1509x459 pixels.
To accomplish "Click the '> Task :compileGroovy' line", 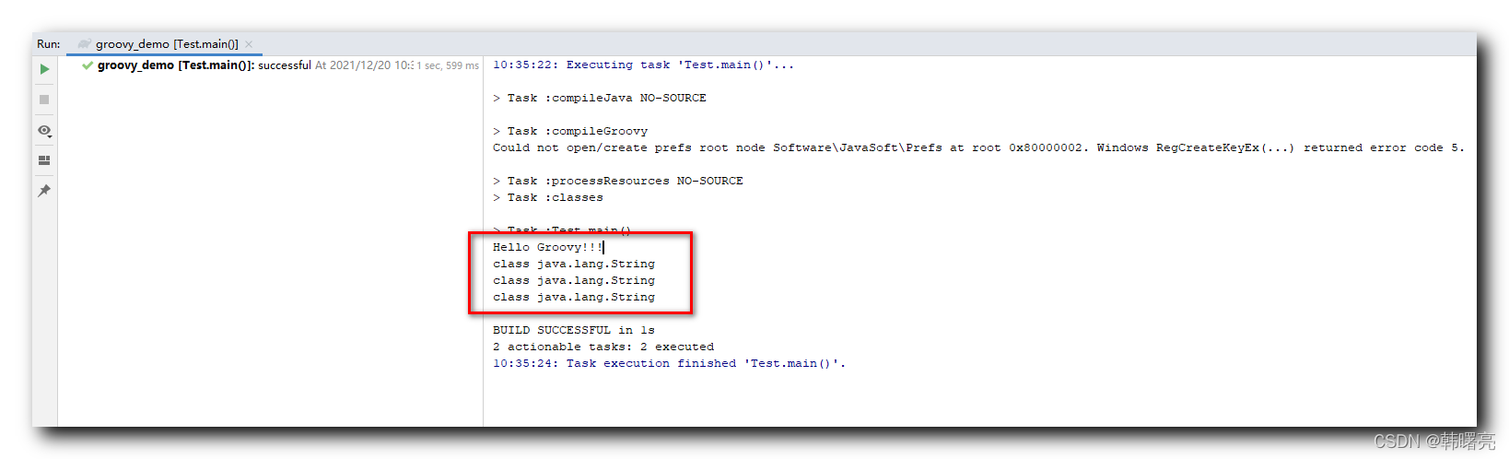I will click(570, 131).
